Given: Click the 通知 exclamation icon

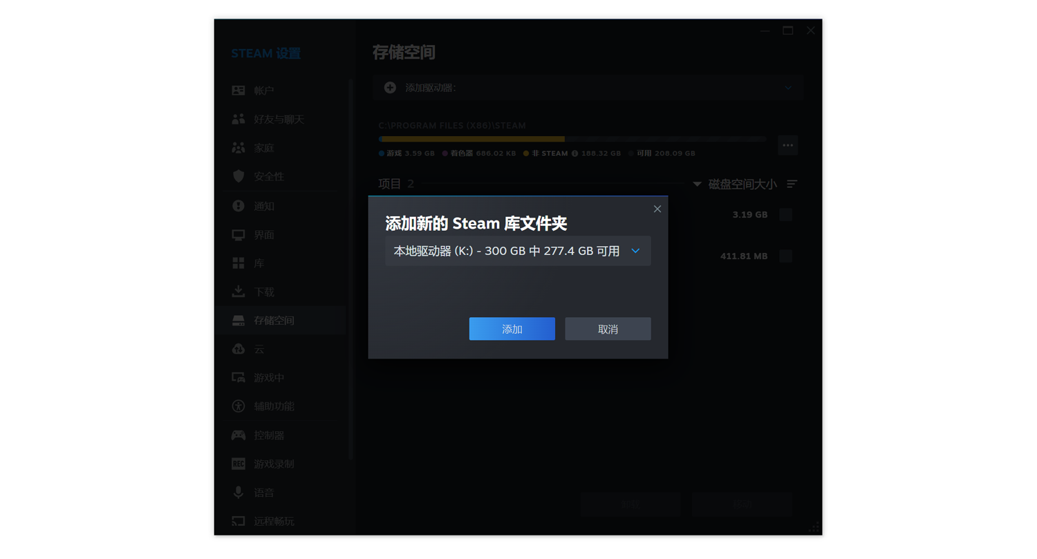Looking at the screenshot, I should click(x=239, y=206).
